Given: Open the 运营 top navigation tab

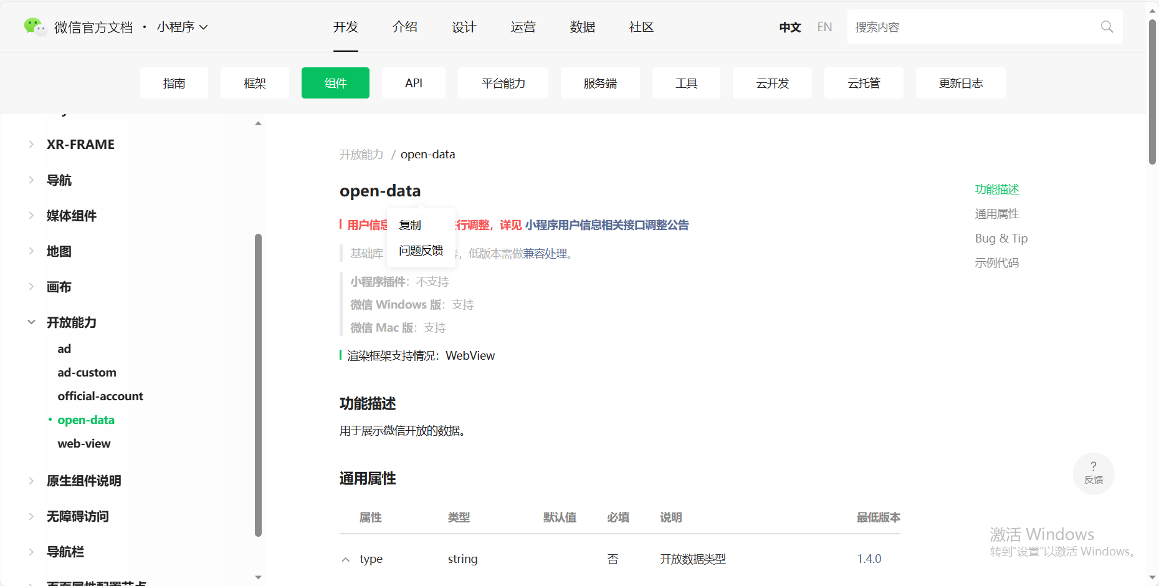Looking at the screenshot, I should 523,27.
